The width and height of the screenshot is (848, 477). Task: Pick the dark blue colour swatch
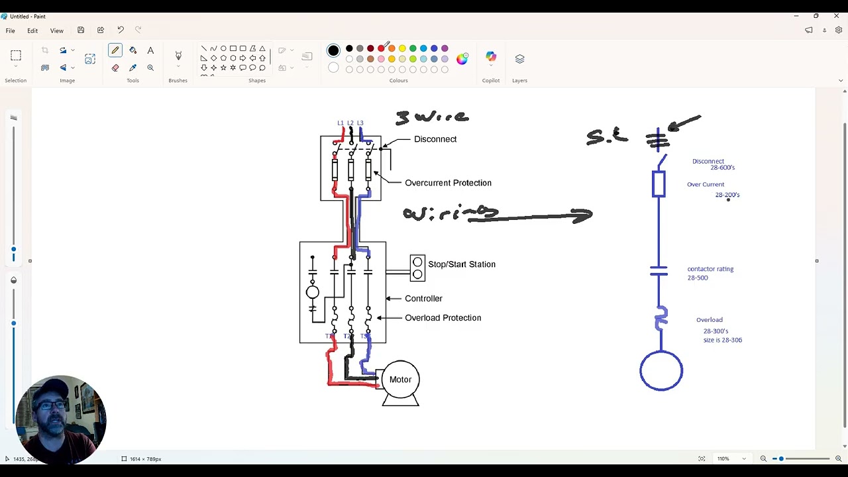[x=434, y=48]
